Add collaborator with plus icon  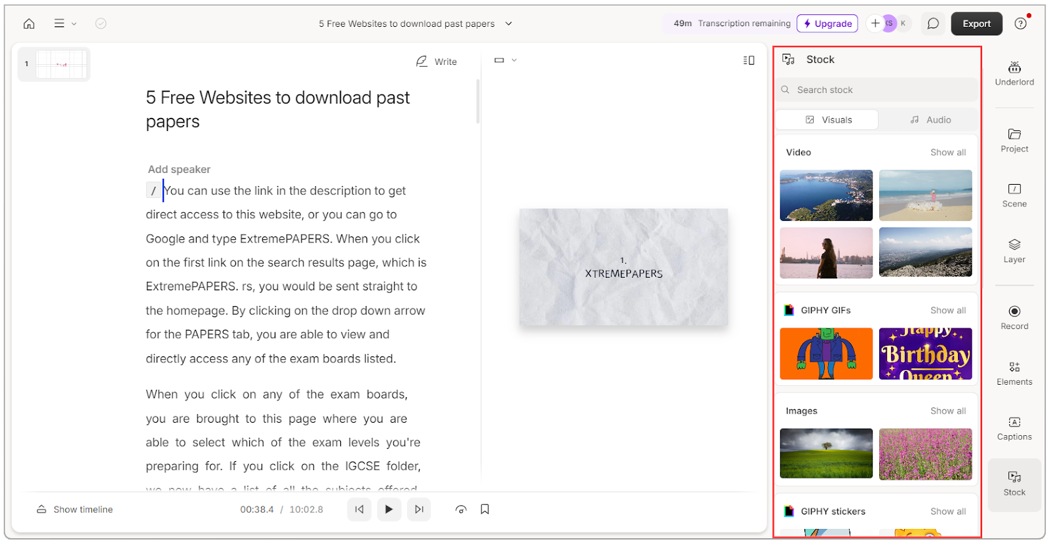875,24
